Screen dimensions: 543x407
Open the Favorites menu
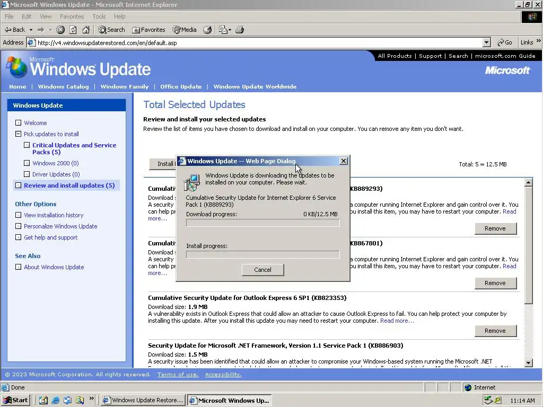click(x=72, y=16)
